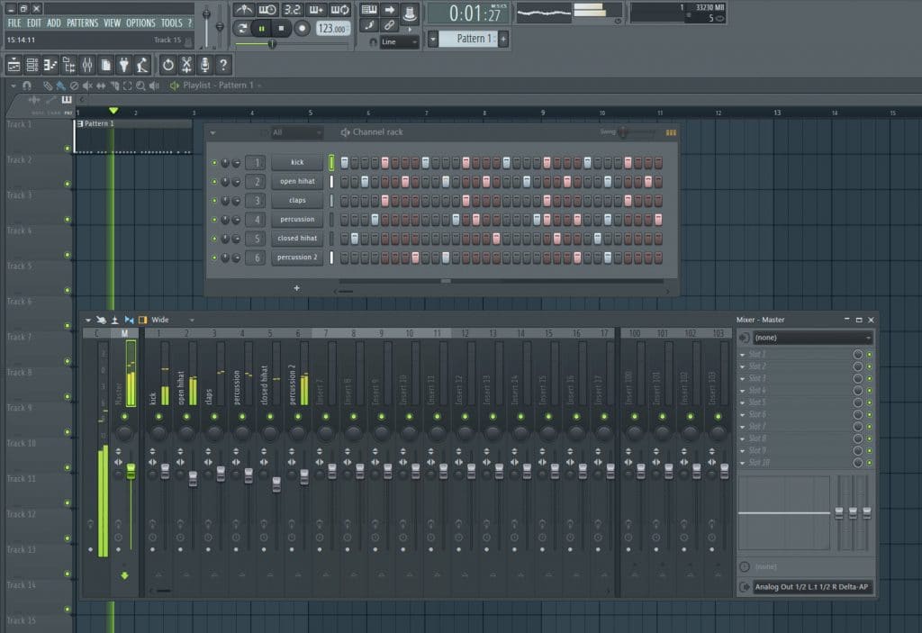Open the Mixer view toolbar icon
The image size is (922, 633).
(87, 65)
